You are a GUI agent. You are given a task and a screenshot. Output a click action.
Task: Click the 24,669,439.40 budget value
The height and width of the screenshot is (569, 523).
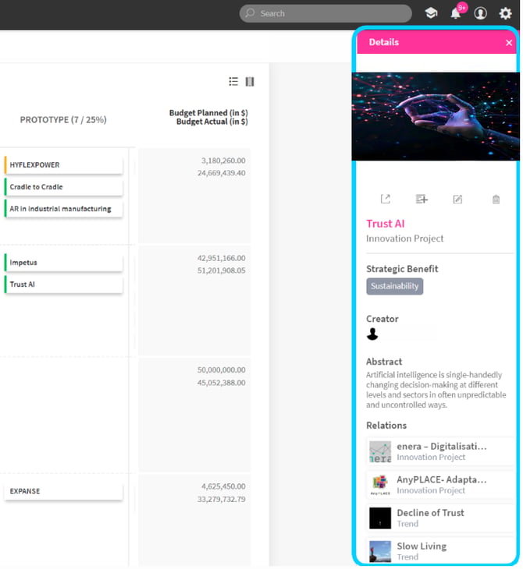222,173
